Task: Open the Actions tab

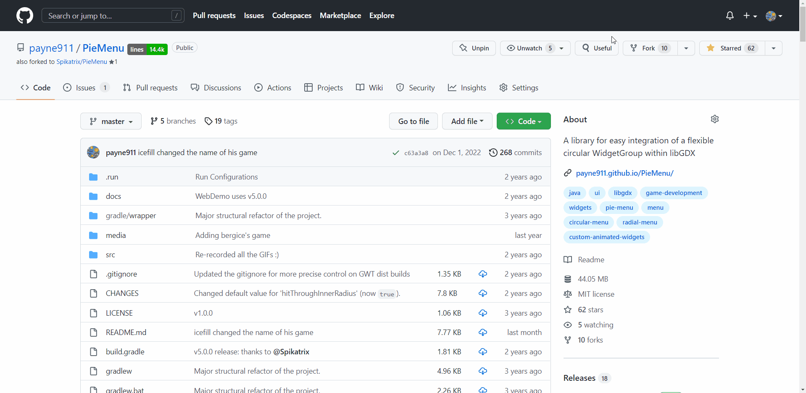Action: pos(273,87)
